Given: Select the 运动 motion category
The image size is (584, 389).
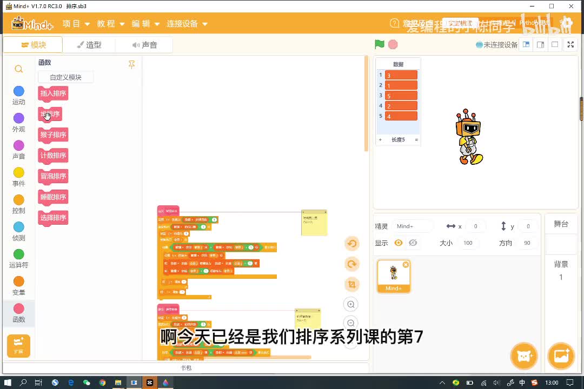Looking at the screenshot, I should (x=18, y=96).
